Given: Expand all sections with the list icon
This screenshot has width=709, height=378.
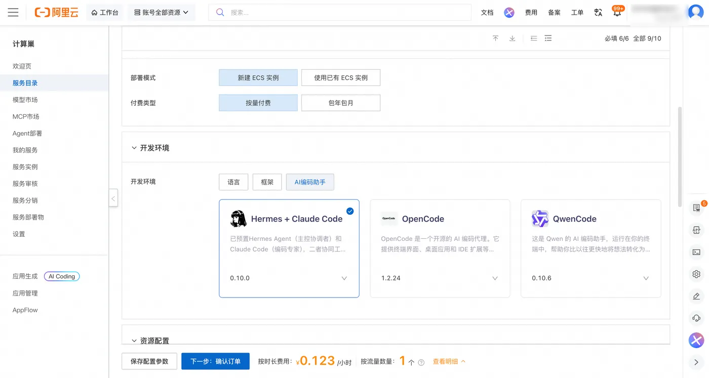Looking at the screenshot, I should (548, 38).
